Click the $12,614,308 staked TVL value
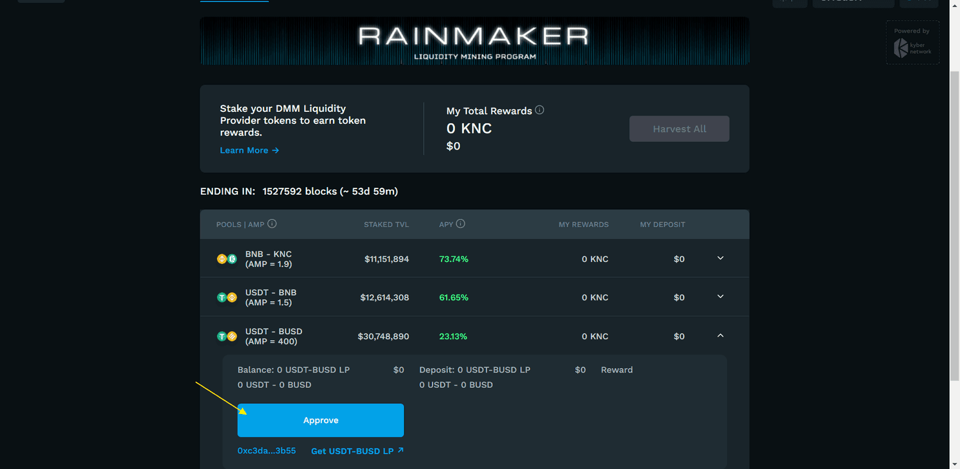 (x=385, y=298)
